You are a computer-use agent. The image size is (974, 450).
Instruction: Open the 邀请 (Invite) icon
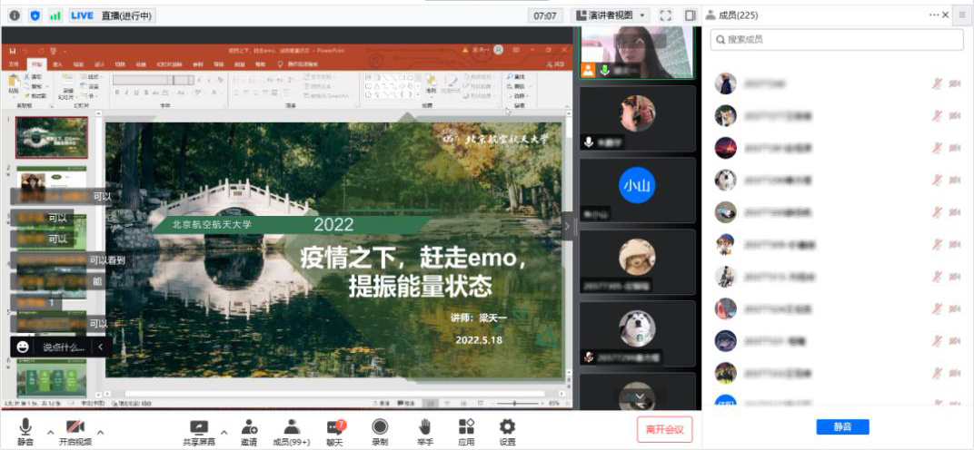[x=249, y=427]
